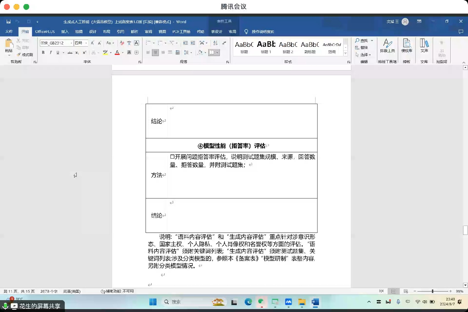
Task: Apply subscript formatting
Action: [77, 53]
